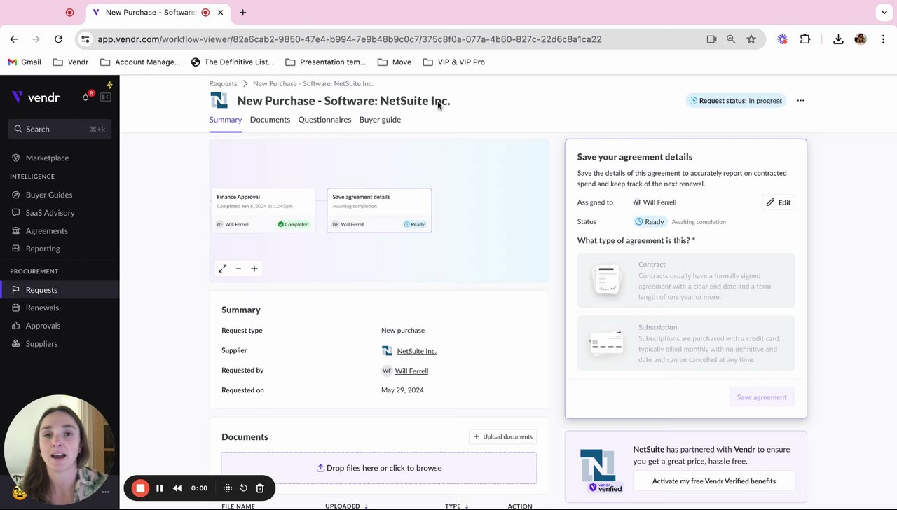Open a new browser tab

[242, 12]
